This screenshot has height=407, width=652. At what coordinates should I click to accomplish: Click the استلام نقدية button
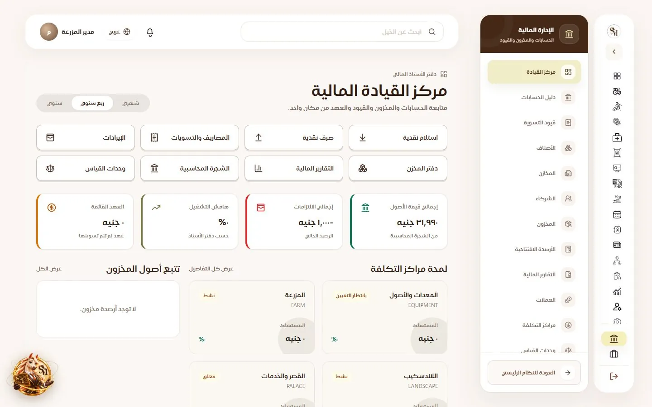point(398,137)
